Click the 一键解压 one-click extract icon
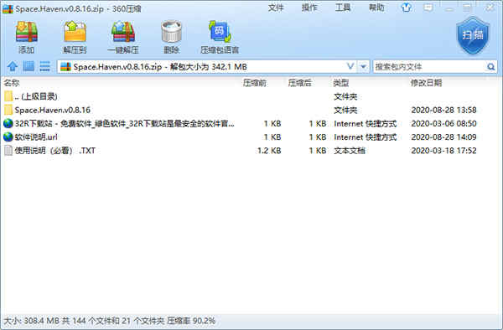 coord(123,32)
